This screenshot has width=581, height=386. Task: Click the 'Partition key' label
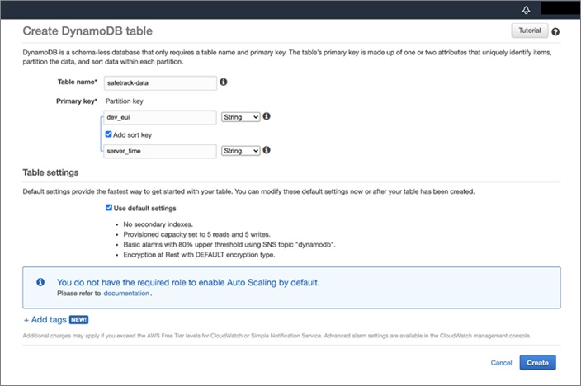click(124, 101)
